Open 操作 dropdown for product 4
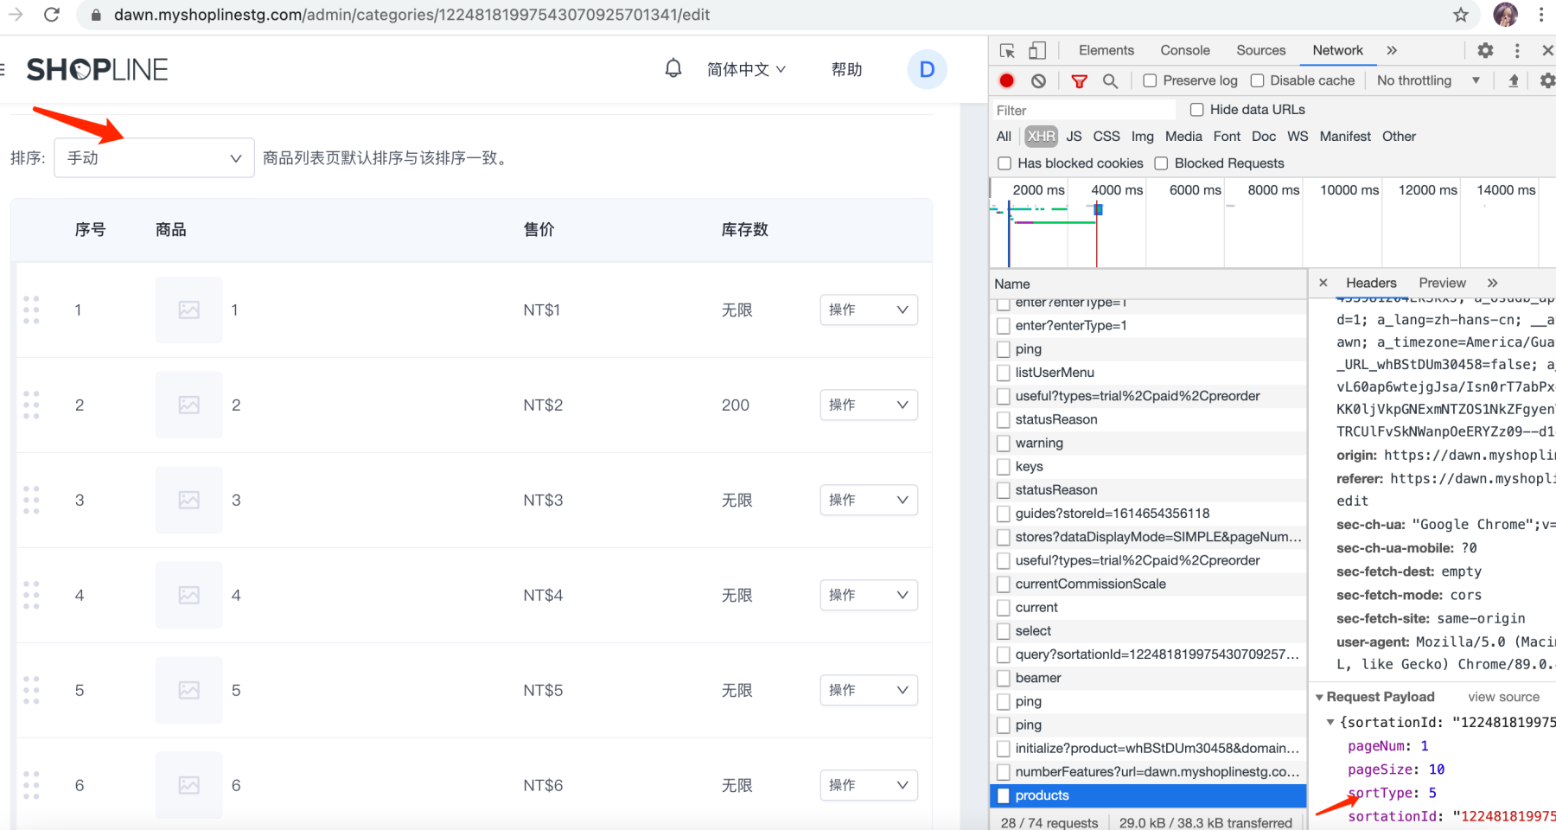 point(869,595)
